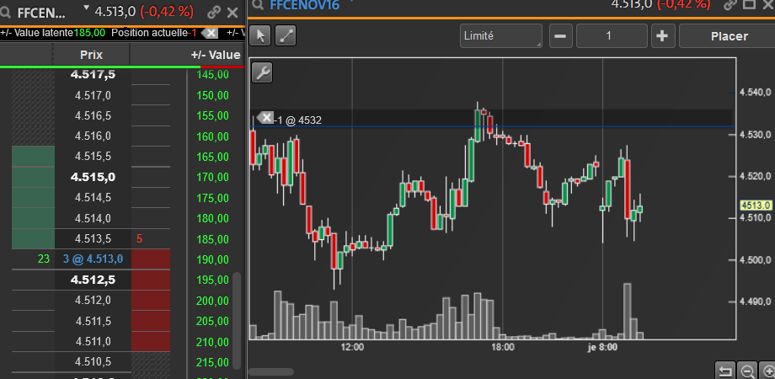Click the search magnifier in the order book header
This screenshot has height=379, width=775.
[5, 13]
